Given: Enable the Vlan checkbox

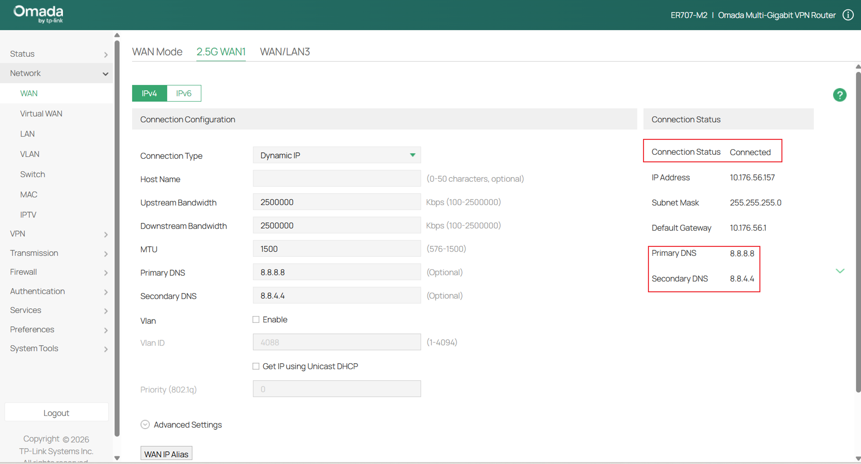Looking at the screenshot, I should [256, 320].
